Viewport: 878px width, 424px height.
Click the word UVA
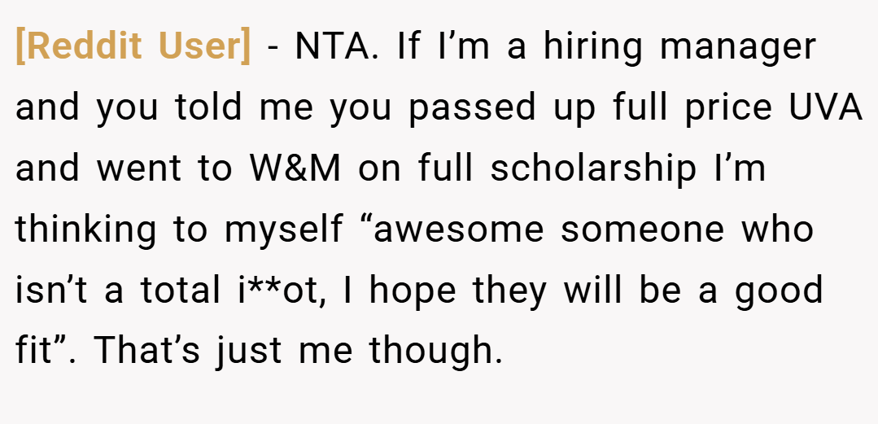(825, 107)
